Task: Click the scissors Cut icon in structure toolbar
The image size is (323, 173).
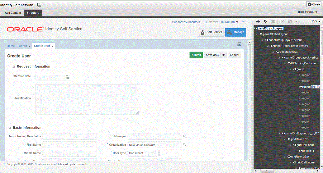Action: [283, 21]
